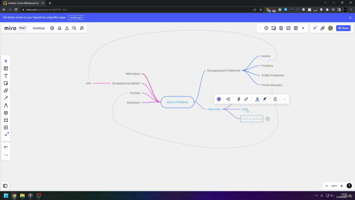This screenshot has height=200, width=355.
Task: Open the highlight color pen
Action: click(x=265, y=99)
